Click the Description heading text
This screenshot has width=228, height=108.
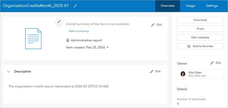pos(23,71)
